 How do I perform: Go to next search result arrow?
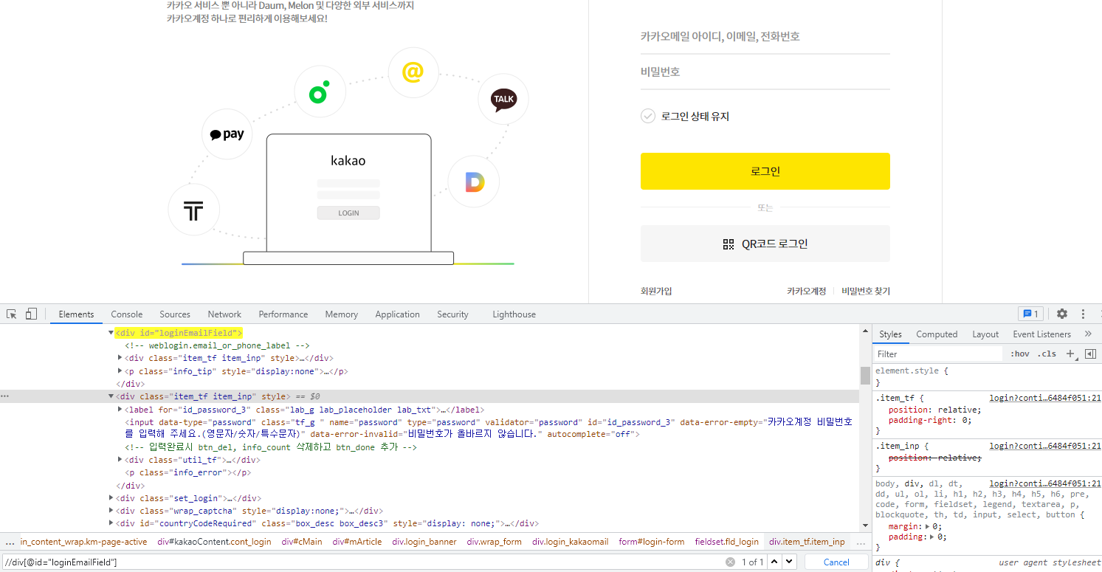tap(789, 562)
